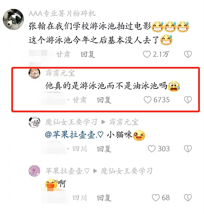This screenshot has height=214, width=204.
Task: Dislike the 啊 reply from 苹果拉壶壶
Action: (188, 198)
